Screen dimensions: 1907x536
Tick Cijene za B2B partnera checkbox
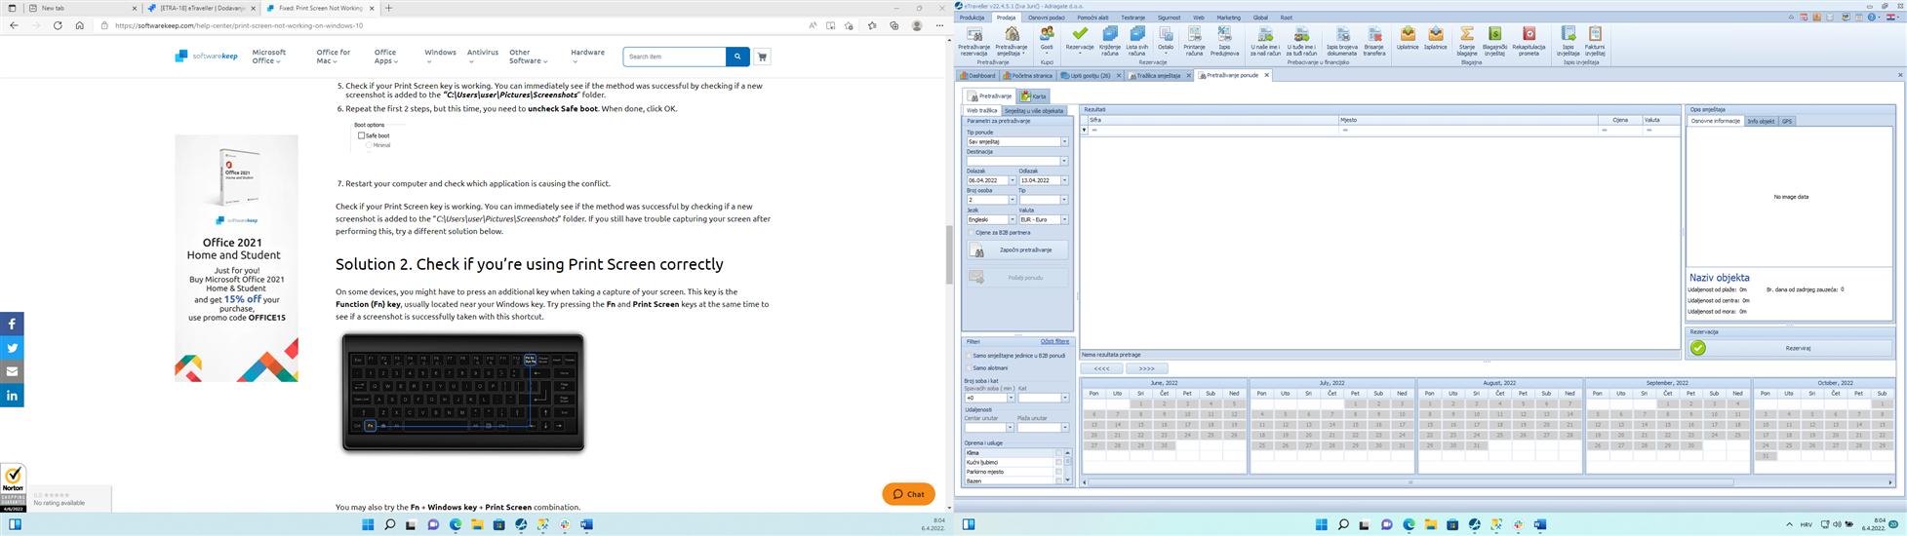tap(970, 233)
